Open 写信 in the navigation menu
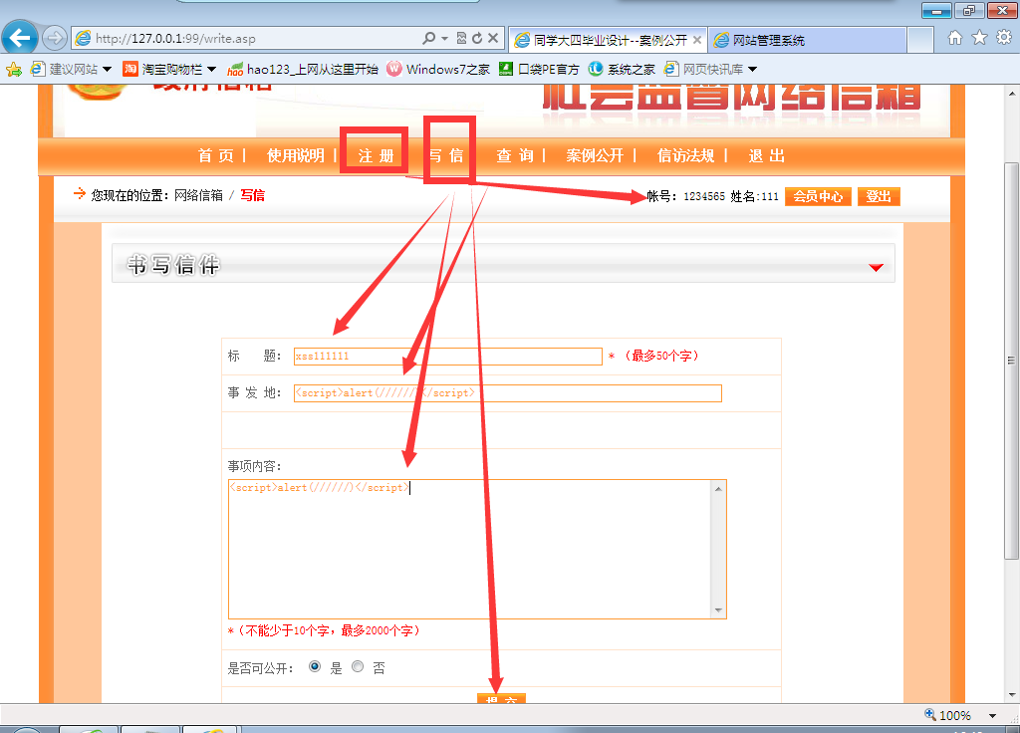The image size is (1020, 733). tap(446, 155)
